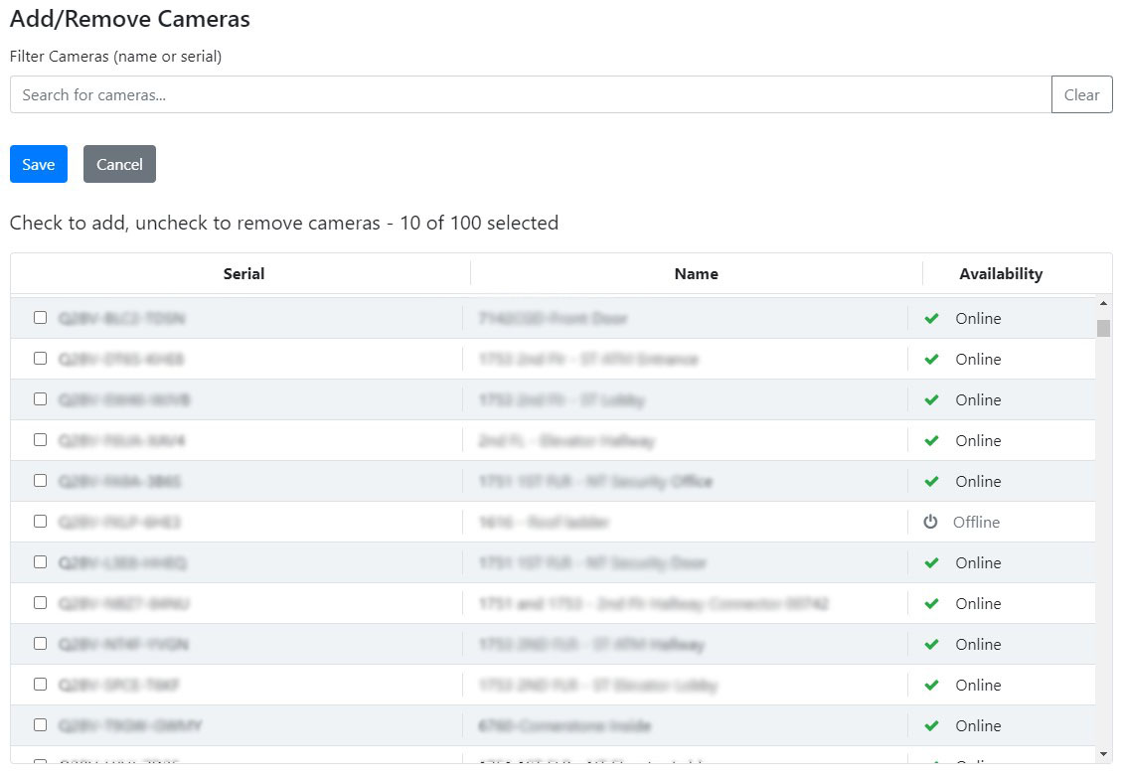Enable the ATM Hallway camera checkbox

[x=40, y=644]
